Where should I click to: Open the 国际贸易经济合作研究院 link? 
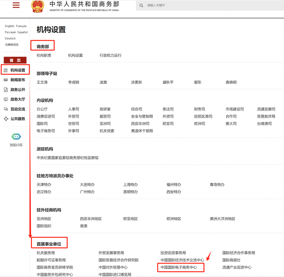pos(118,260)
